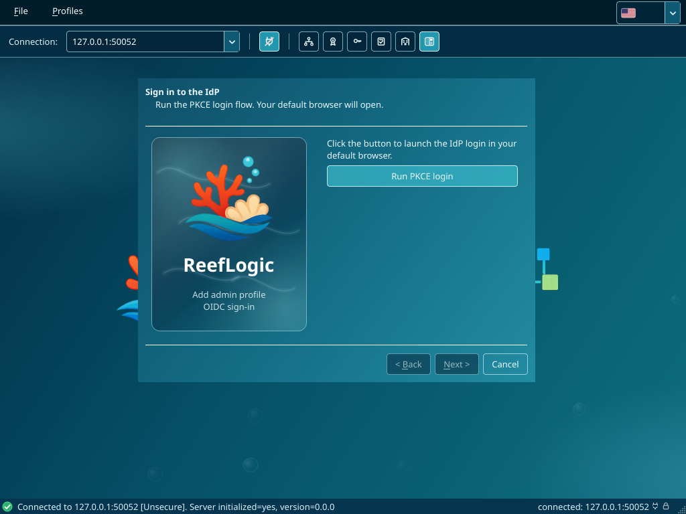Click the 'OIDC sign-in' caption
The width and height of the screenshot is (686, 514).
pyautogui.click(x=229, y=307)
